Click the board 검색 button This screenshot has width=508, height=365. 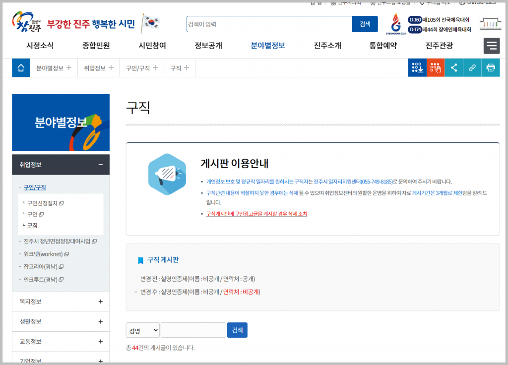click(x=237, y=330)
